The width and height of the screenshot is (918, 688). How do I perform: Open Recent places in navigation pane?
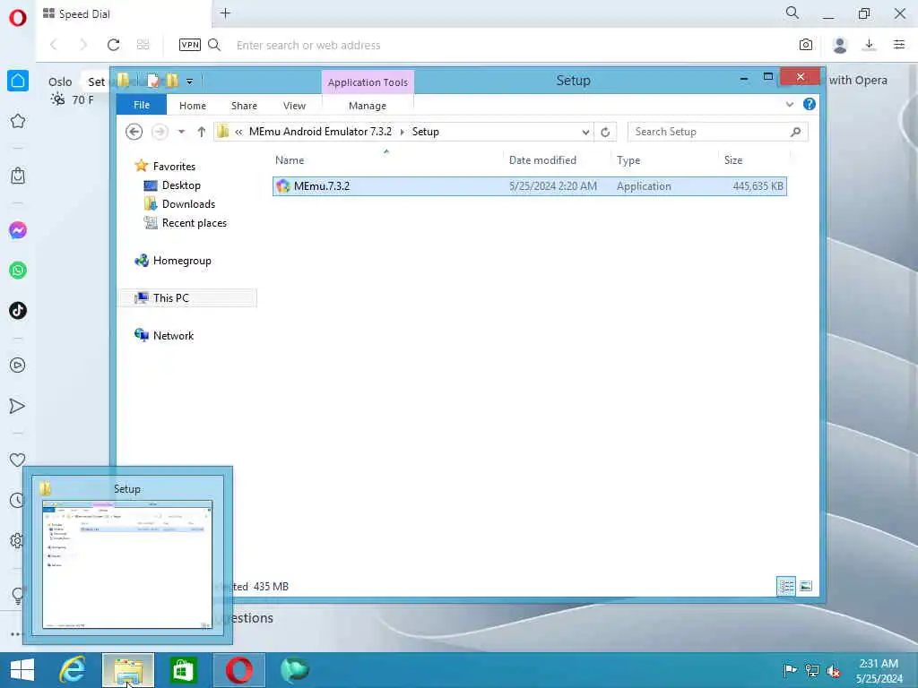point(194,223)
